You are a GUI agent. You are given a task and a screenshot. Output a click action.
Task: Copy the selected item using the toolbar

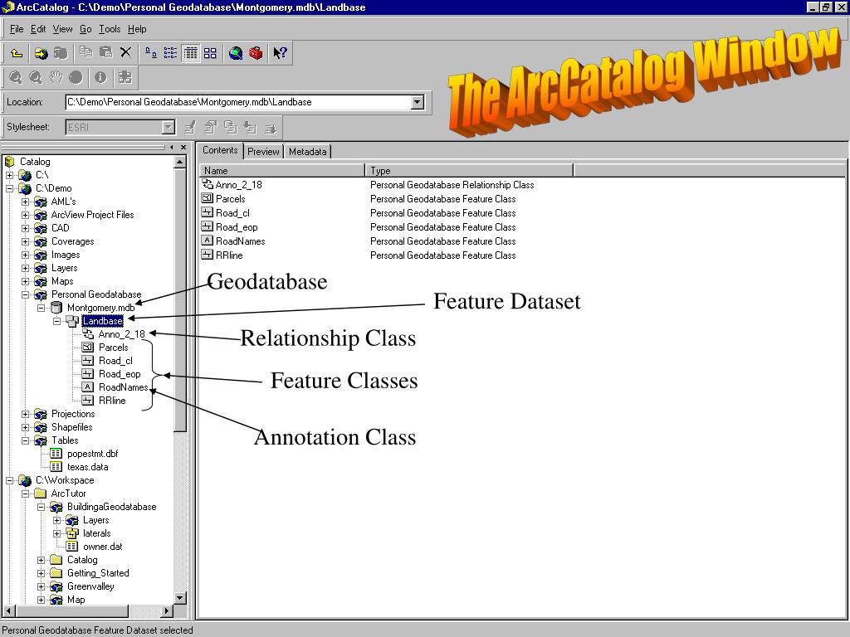tap(85, 52)
